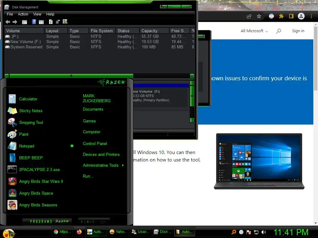Open Angry Birds Seasons

[x=39, y=205]
